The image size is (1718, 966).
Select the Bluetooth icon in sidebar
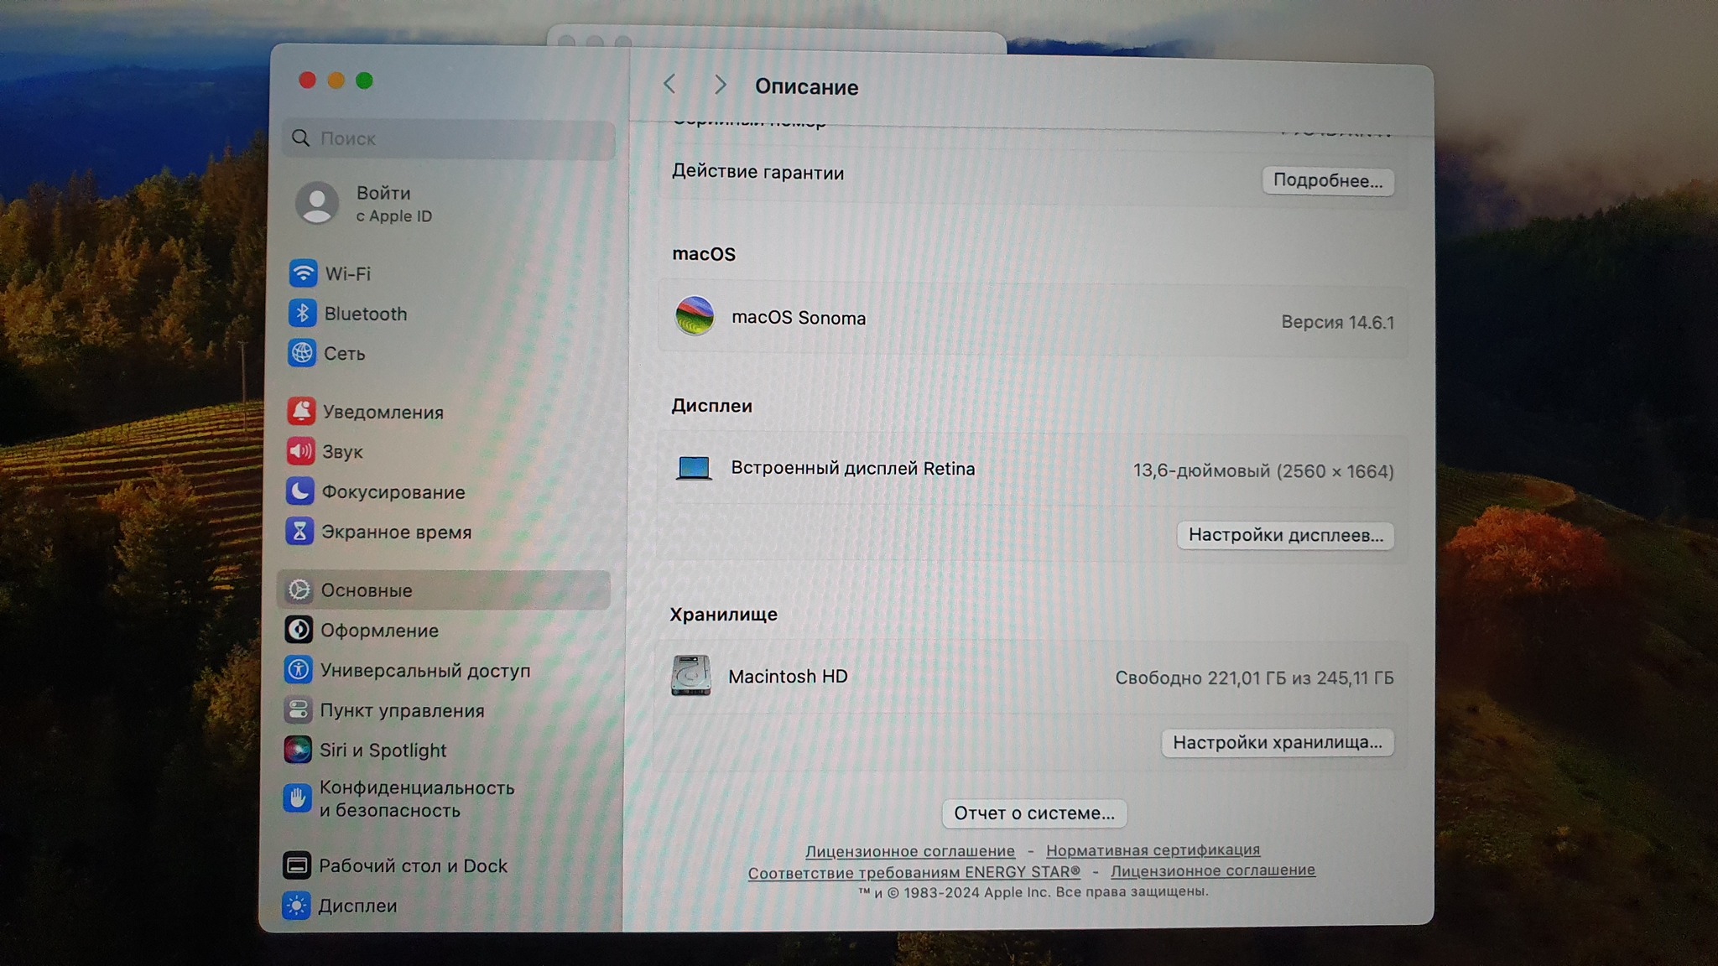(302, 314)
